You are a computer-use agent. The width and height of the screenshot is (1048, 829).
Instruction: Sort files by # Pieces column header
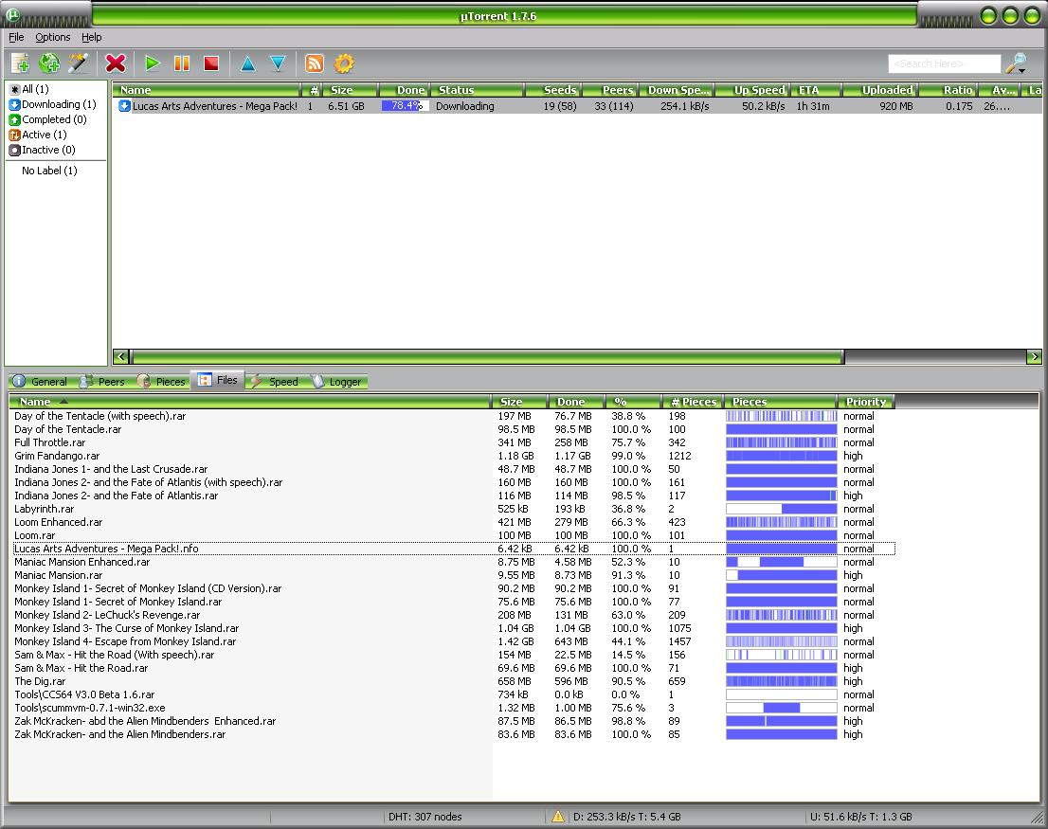(x=693, y=402)
